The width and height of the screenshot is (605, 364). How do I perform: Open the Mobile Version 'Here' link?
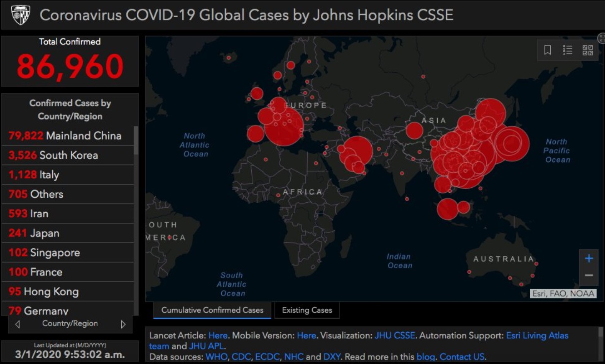click(306, 336)
